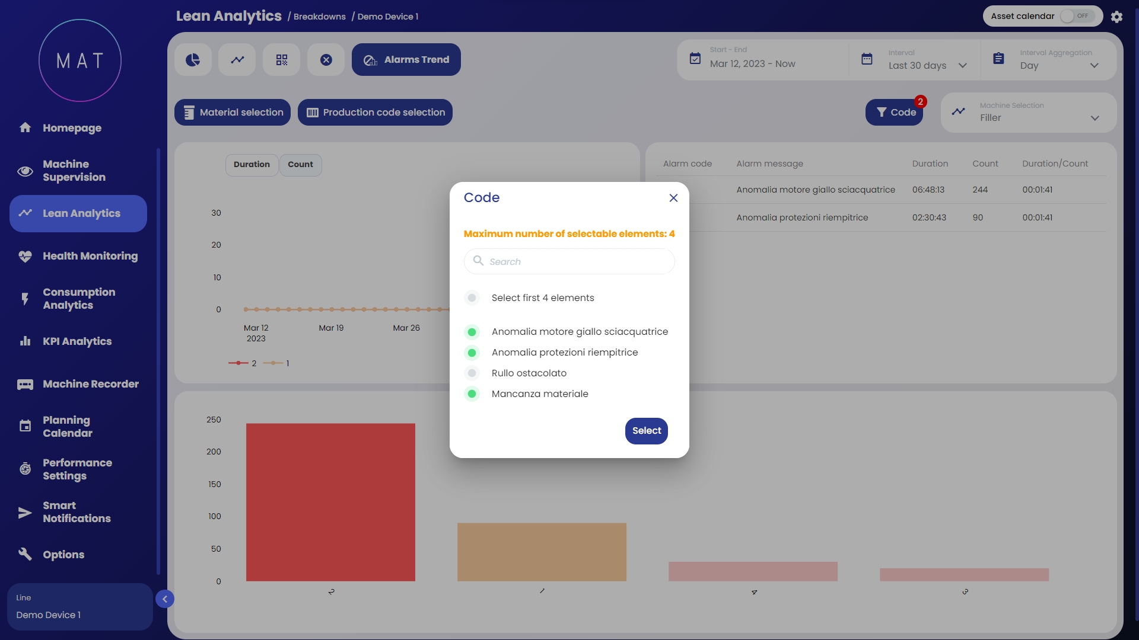Click the Start-End calendar icon

(x=695, y=59)
